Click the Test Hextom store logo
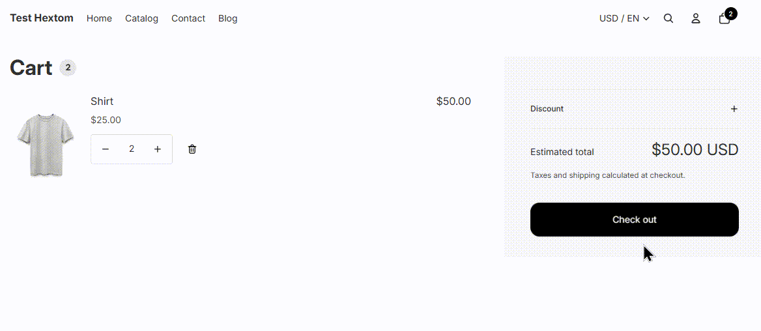The height and width of the screenshot is (331, 761). point(42,18)
